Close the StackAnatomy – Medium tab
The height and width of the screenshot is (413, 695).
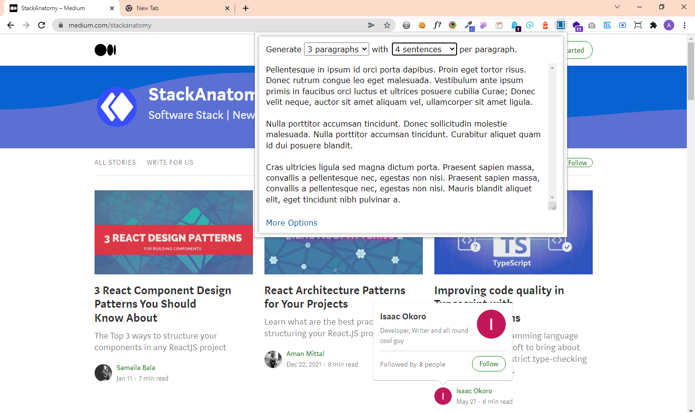pos(112,8)
